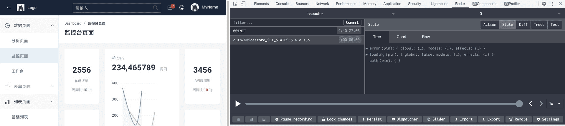
Task: Toggle Pause recording
Action: [294, 119]
